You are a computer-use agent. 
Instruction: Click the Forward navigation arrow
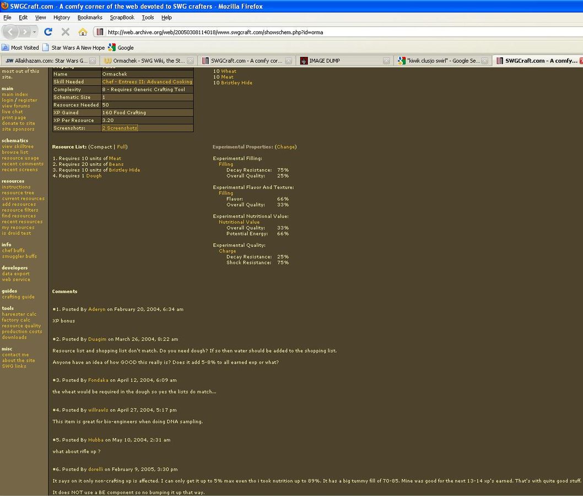pyautogui.click(x=26, y=31)
